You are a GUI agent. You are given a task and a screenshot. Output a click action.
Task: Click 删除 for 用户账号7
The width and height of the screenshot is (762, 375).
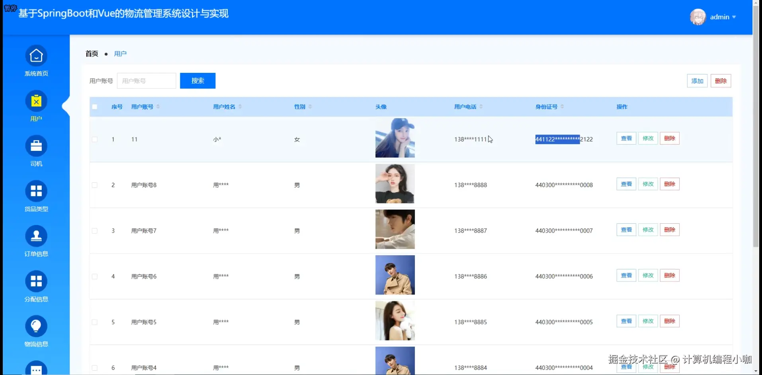tap(670, 230)
